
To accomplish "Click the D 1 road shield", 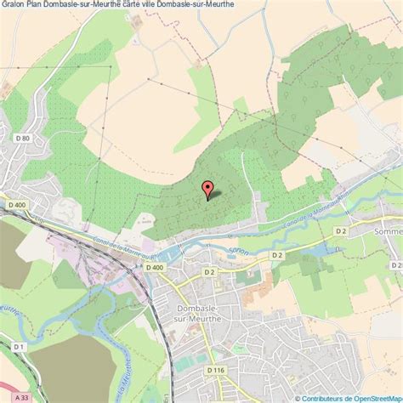I will (19, 347).
